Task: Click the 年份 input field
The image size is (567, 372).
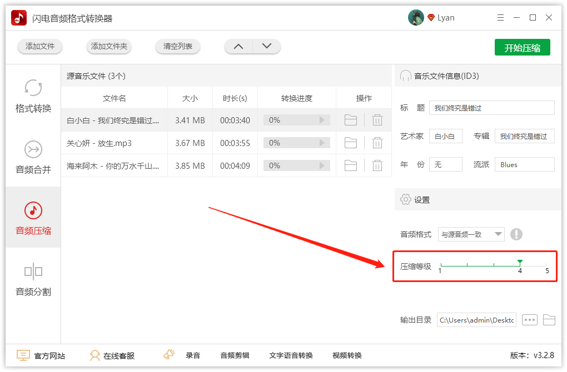Action: pyautogui.click(x=445, y=164)
